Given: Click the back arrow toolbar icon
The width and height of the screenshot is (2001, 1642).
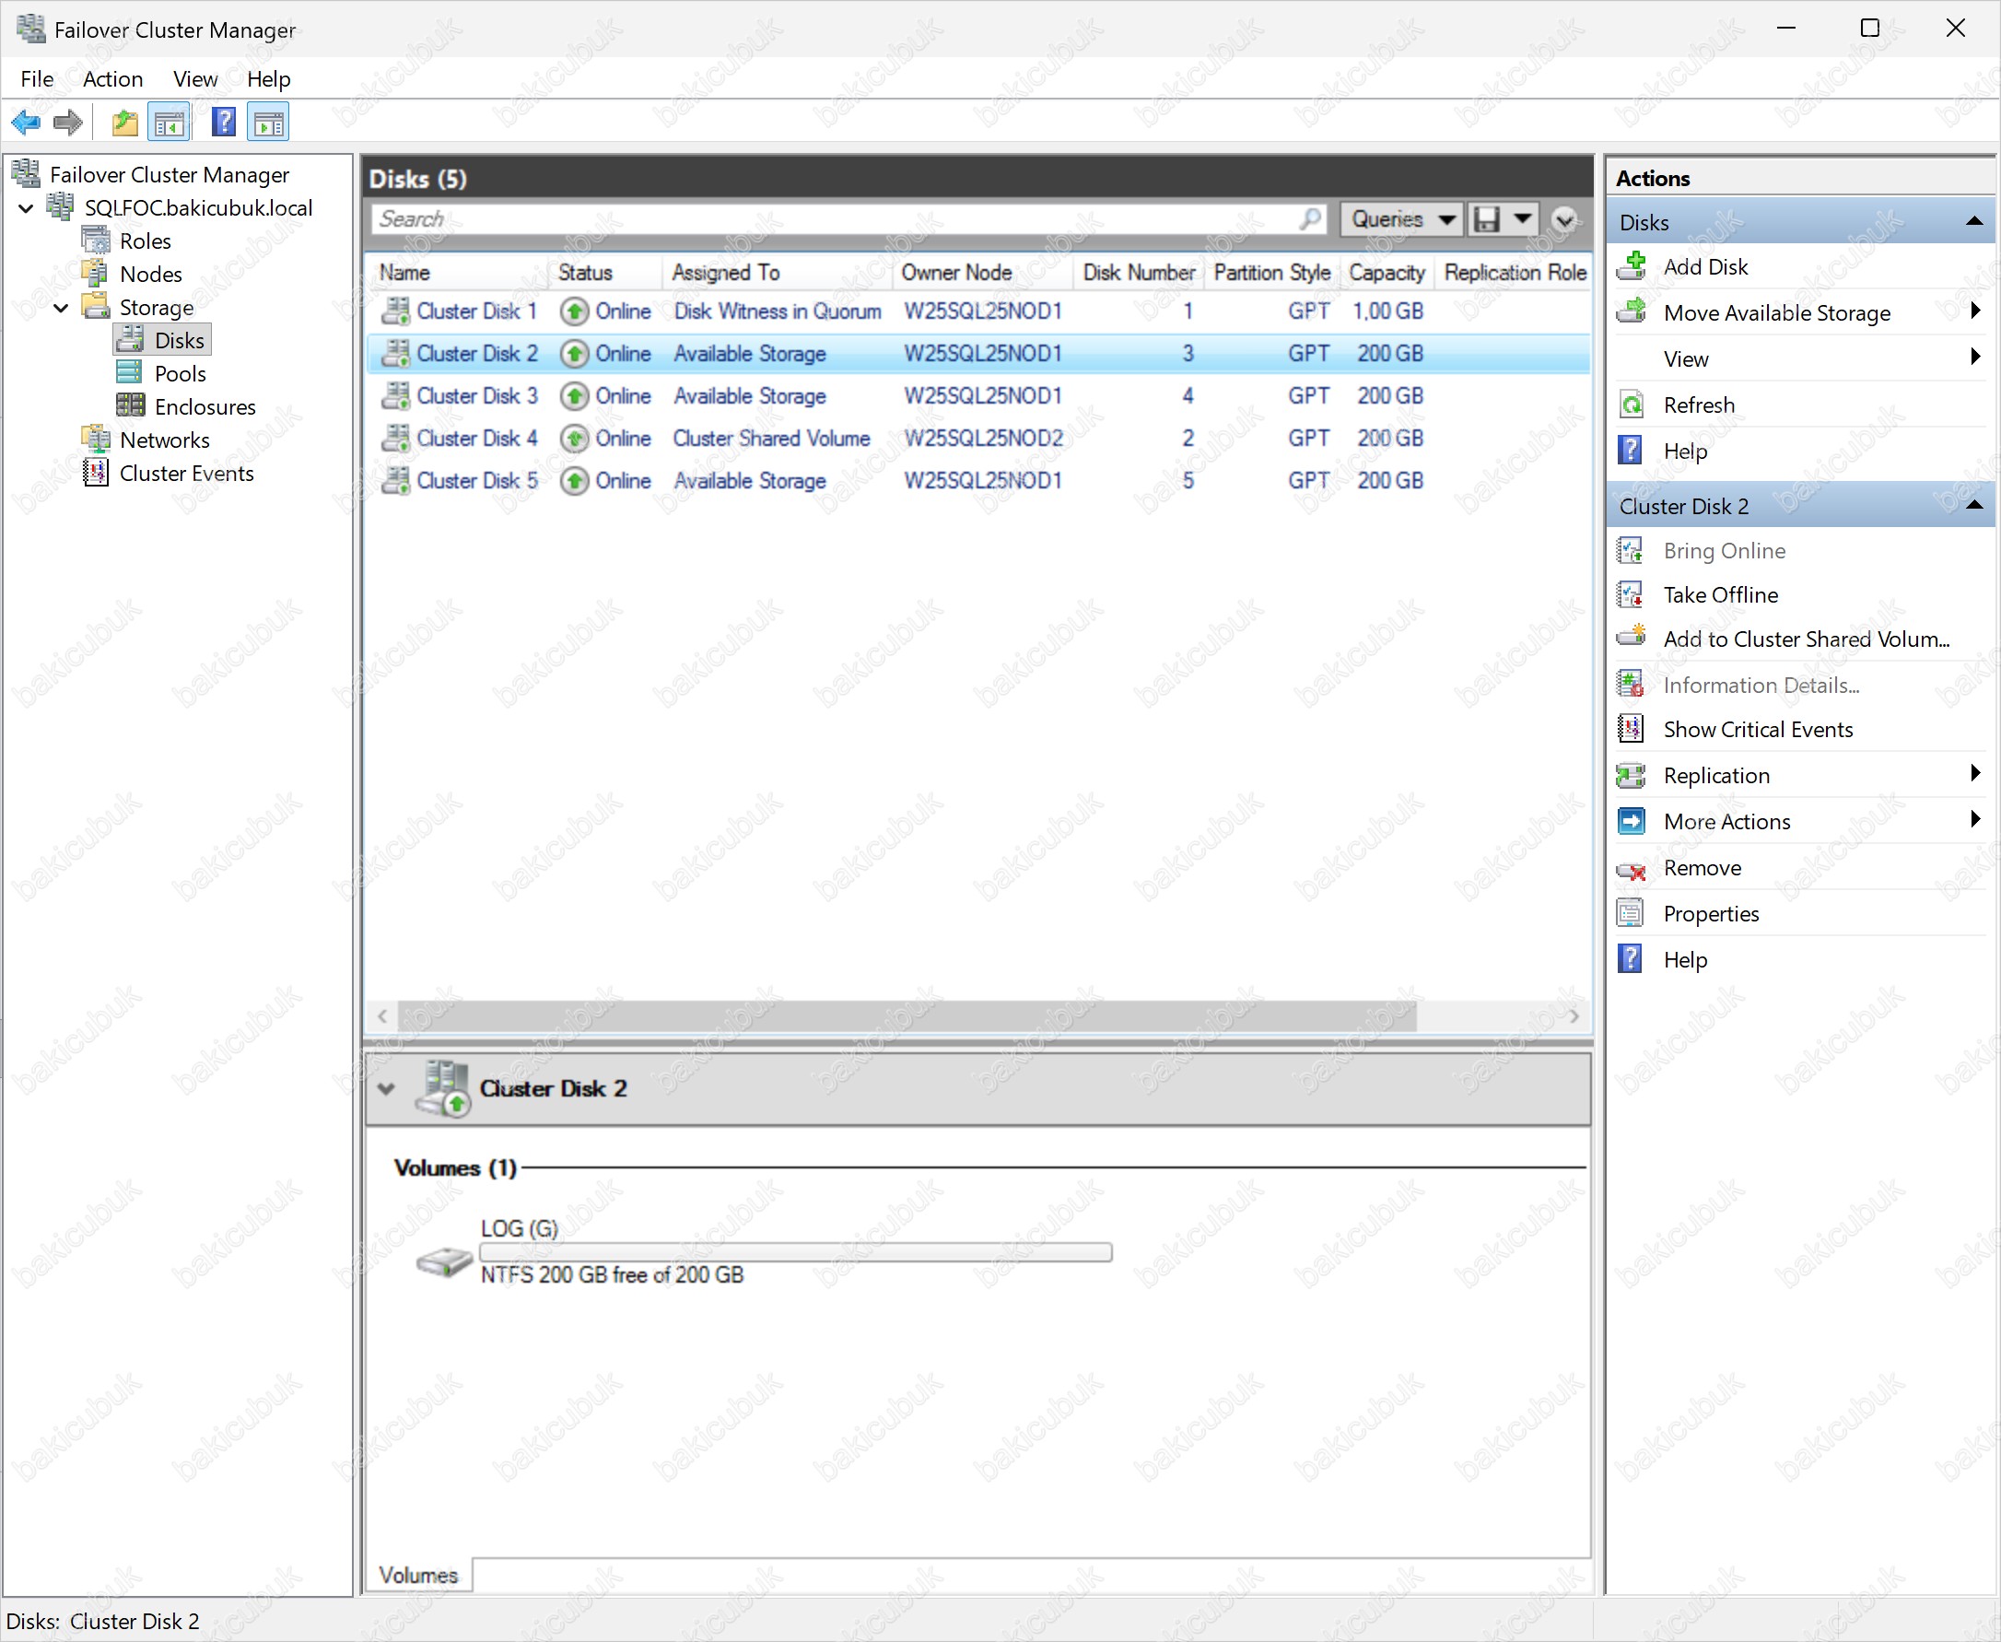Looking at the screenshot, I should click(26, 122).
